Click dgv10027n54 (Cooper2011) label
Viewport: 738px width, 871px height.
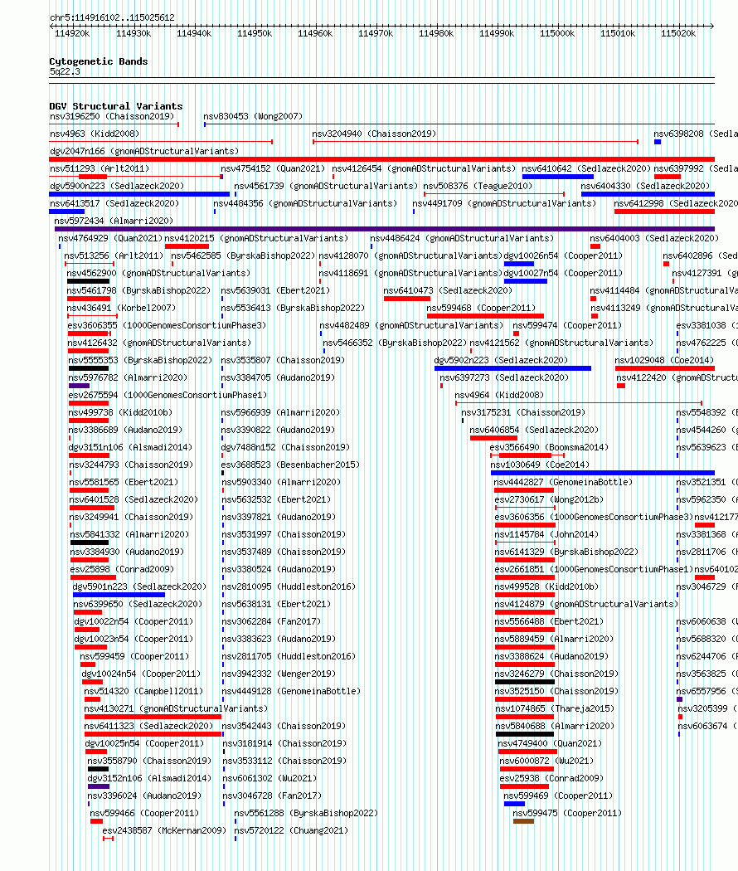[563, 273]
